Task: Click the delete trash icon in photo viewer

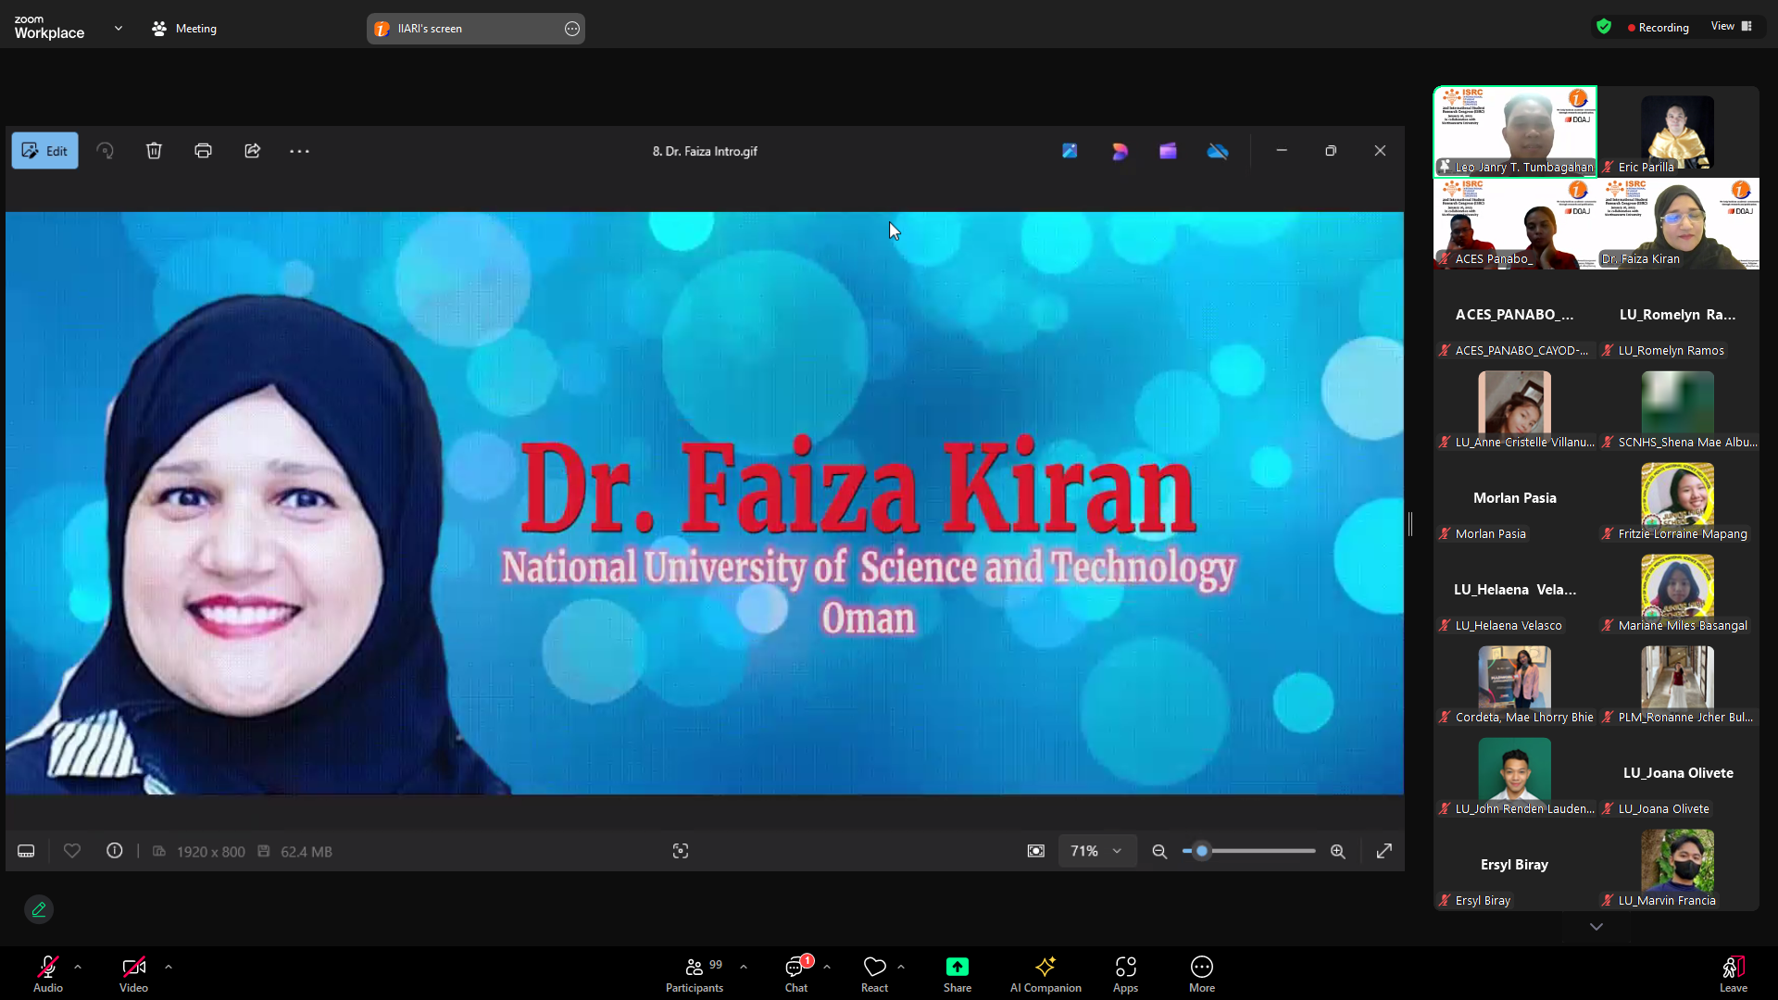Action: (x=154, y=151)
